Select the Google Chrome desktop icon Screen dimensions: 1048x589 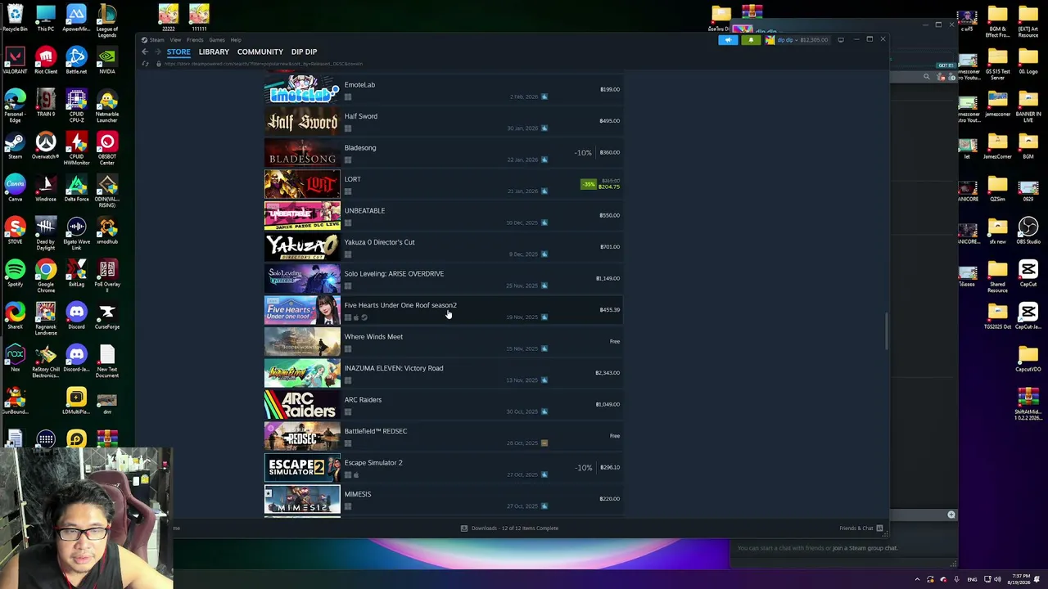[x=46, y=276]
